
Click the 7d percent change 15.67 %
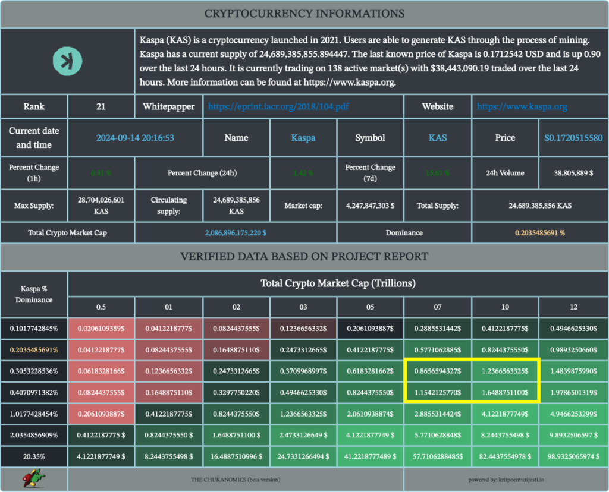(438, 173)
